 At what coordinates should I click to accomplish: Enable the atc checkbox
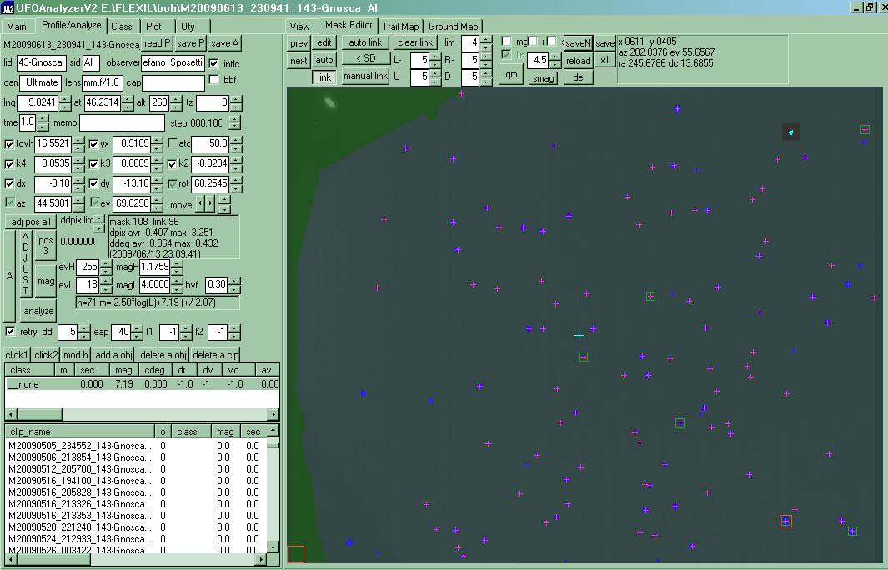[173, 143]
